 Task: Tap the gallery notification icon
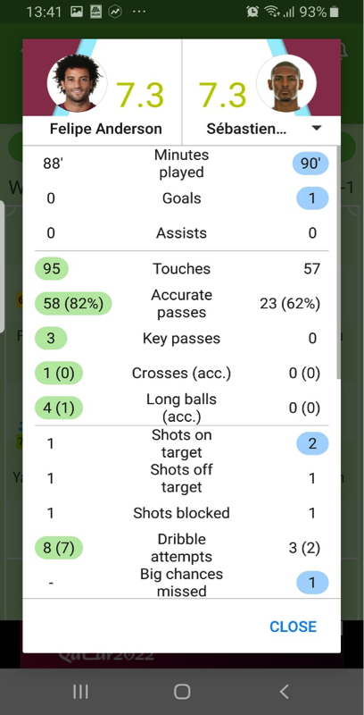point(77,12)
